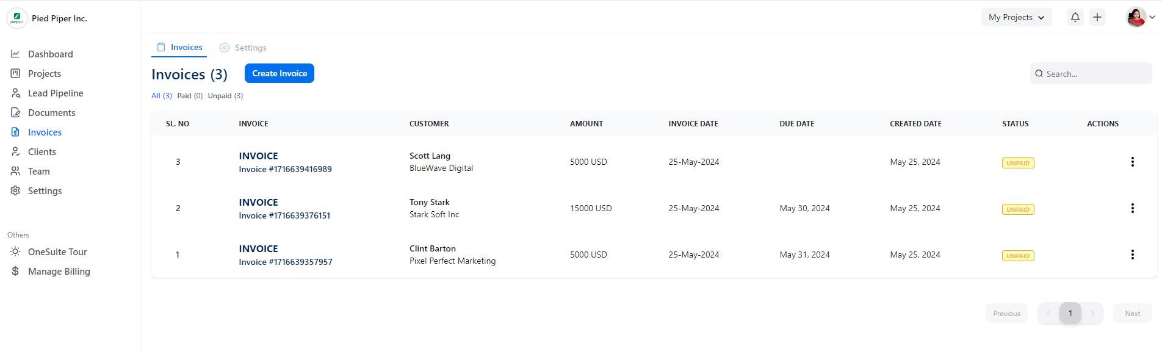Click the Create Invoice button
The height and width of the screenshot is (354, 1162).
pyautogui.click(x=280, y=73)
